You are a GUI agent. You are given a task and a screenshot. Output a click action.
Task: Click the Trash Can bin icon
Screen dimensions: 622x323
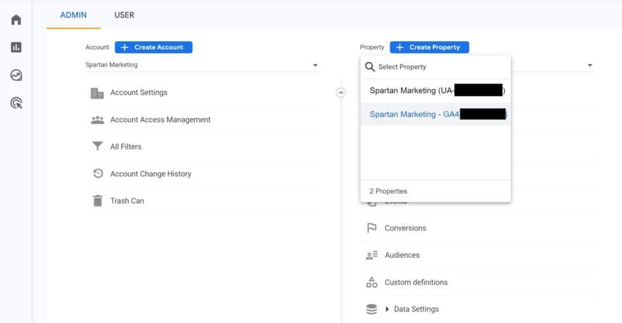97,201
